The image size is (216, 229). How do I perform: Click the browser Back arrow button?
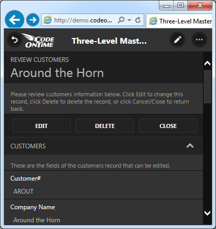point(15,20)
